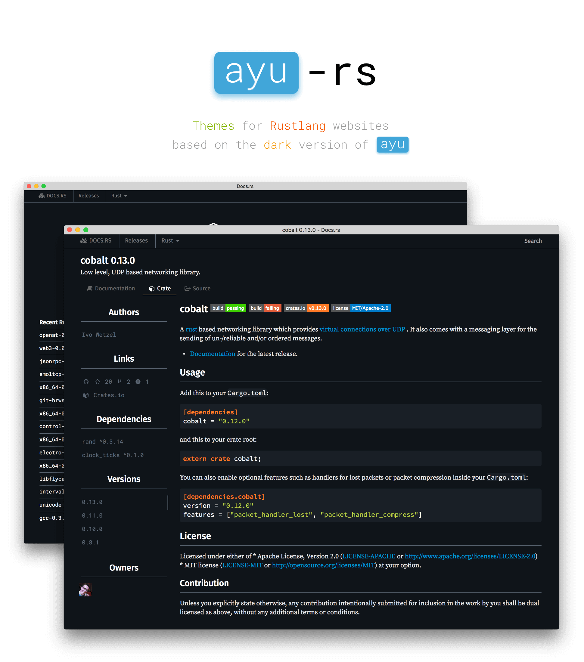Viewport: 584px width, 662px height.
Task: Open the LICENSE-MIT link
Action: point(242,565)
